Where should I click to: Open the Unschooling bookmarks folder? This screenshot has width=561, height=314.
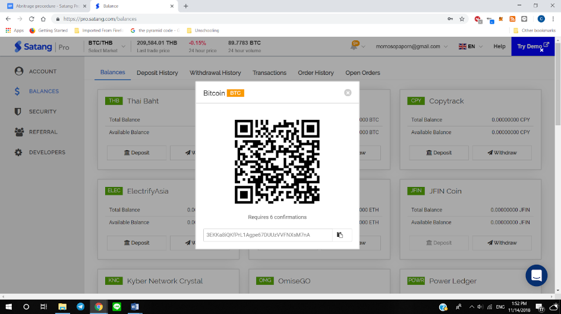click(203, 30)
